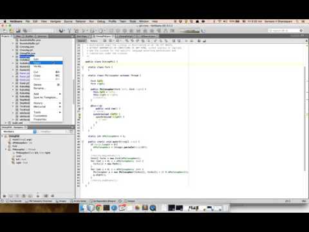Switch to the Start Page editor tab
The height and width of the screenshot is (232, 309).
(82, 36)
